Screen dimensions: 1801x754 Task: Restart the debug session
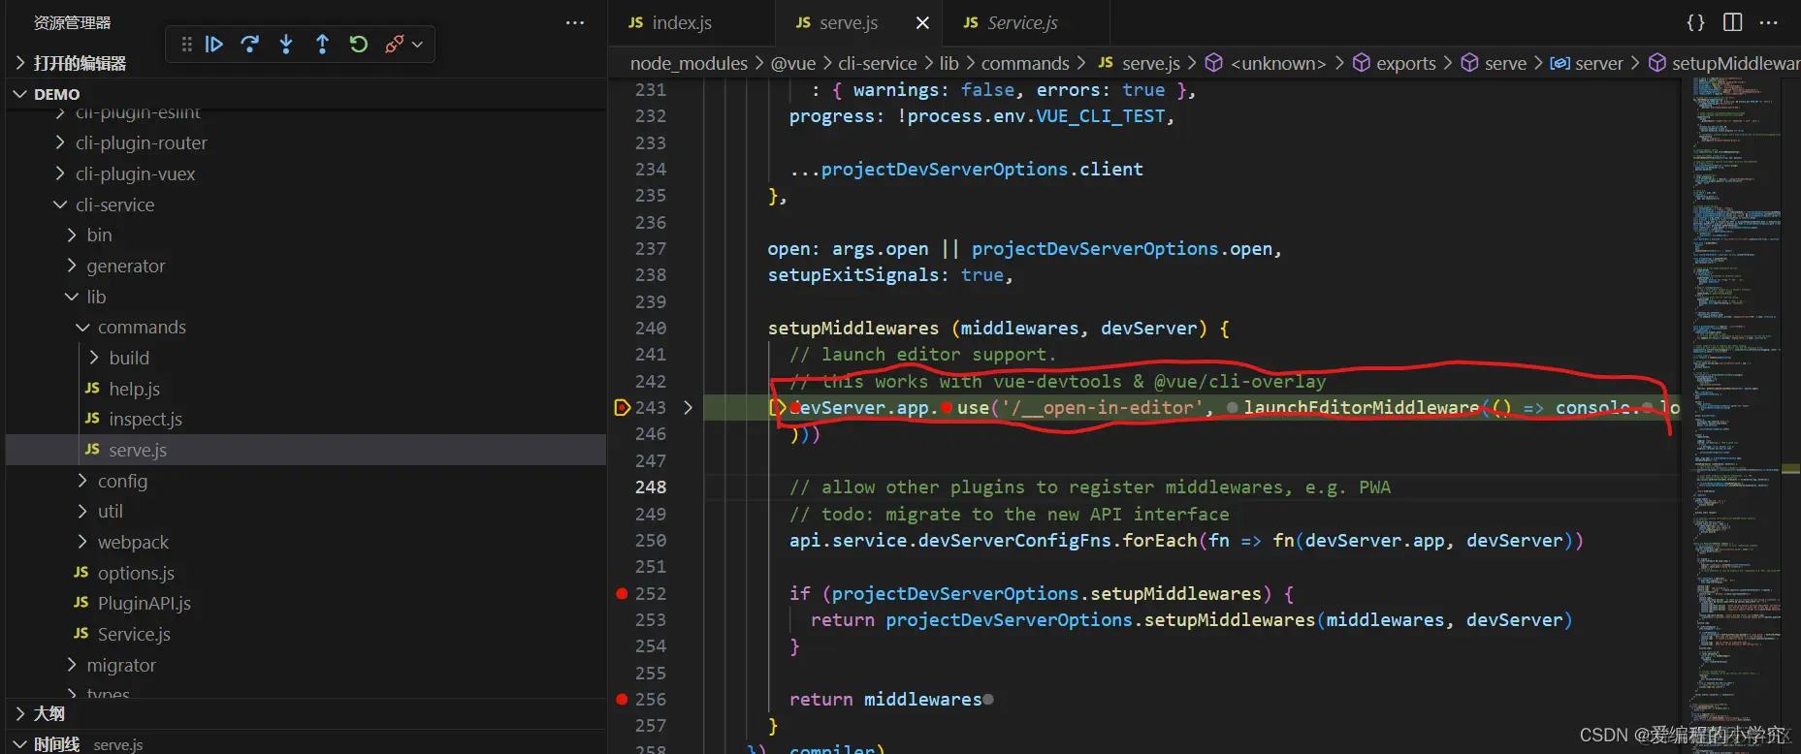pyautogui.click(x=359, y=44)
